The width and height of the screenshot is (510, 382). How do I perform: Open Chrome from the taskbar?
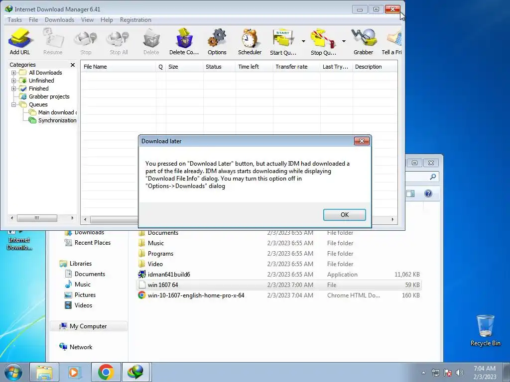(x=106, y=372)
